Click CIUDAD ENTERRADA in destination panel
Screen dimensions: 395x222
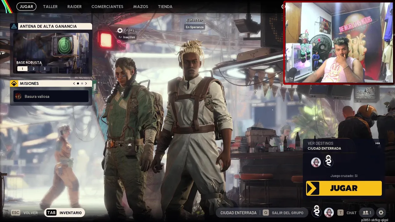pos(324,149)
